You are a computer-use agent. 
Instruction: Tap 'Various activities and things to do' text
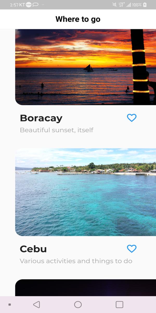tap(76, 261)
